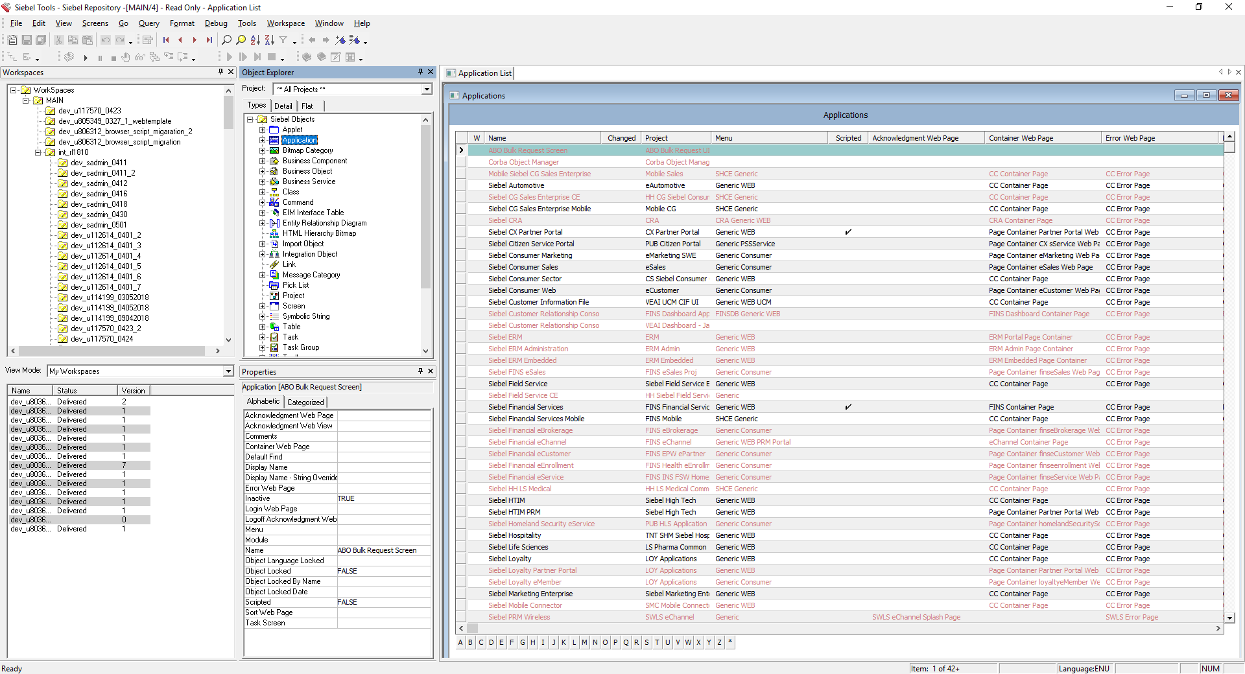The image size is (1245, 674).
Task: Toggle auto-hide pin on Object Explorer pane
Action: click(420, 72)
